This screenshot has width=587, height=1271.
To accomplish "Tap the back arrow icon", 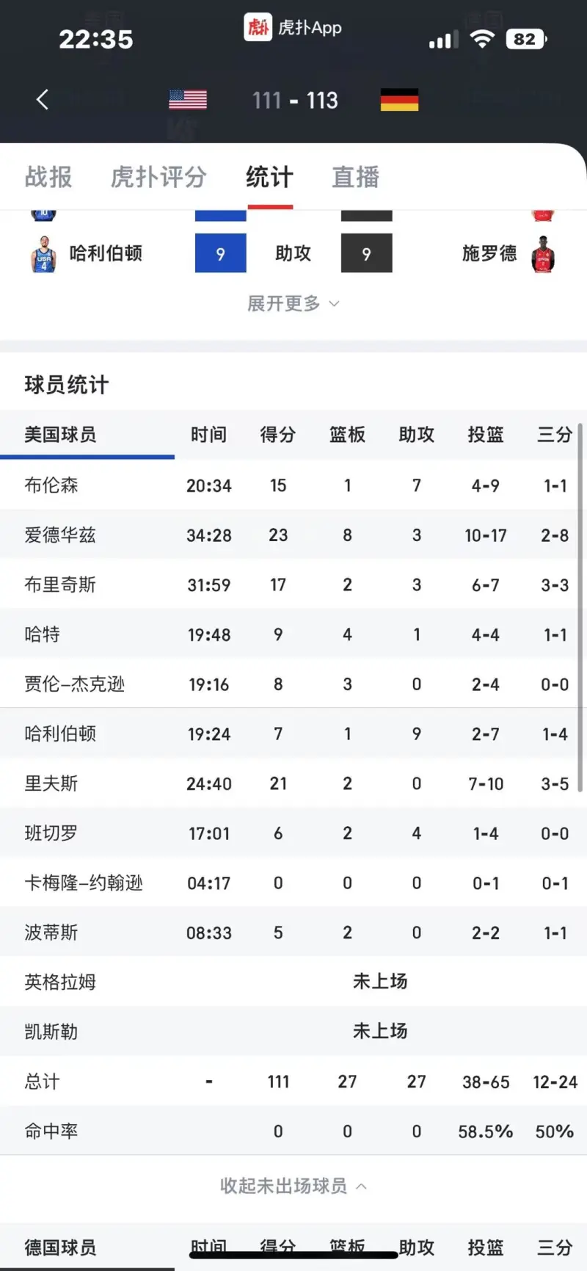I will click(43, 100).
